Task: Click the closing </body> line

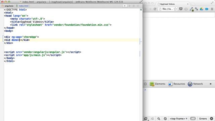Action: [x=9, y=58]
